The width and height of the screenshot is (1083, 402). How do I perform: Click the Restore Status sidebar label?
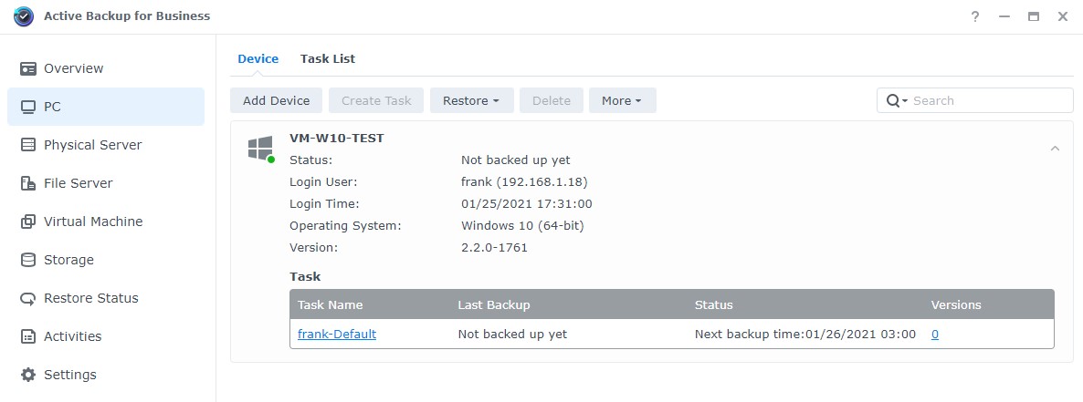(91, 299)
